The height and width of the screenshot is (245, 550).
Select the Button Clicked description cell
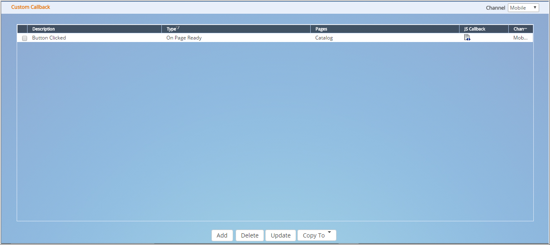tap(95, 38)
